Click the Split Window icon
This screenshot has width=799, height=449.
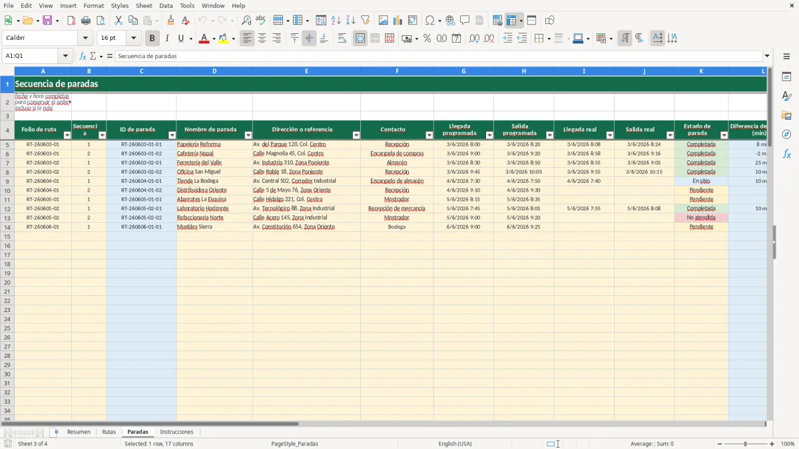[x=531, y=21]
